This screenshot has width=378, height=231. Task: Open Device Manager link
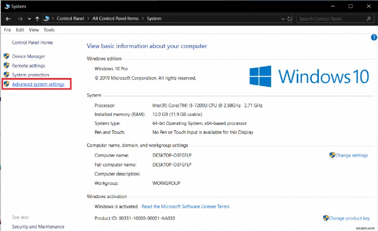click(29, 56)
